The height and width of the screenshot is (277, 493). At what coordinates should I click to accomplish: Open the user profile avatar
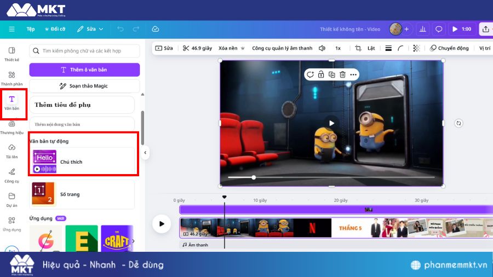395,29
